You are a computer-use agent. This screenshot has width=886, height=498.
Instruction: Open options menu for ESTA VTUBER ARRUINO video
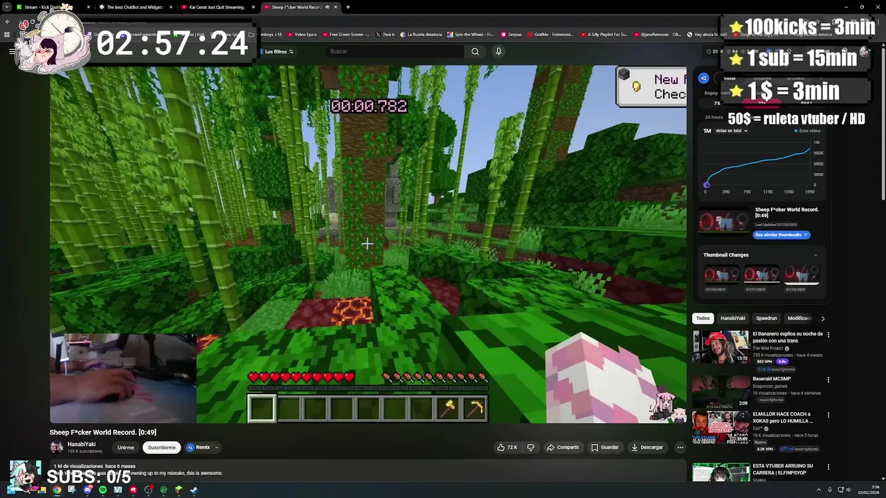coord(828,467)
